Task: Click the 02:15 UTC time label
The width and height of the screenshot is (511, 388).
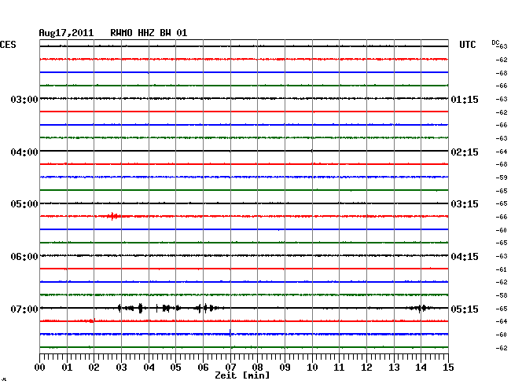Action: pyautogui.click(x=465, y=152)
